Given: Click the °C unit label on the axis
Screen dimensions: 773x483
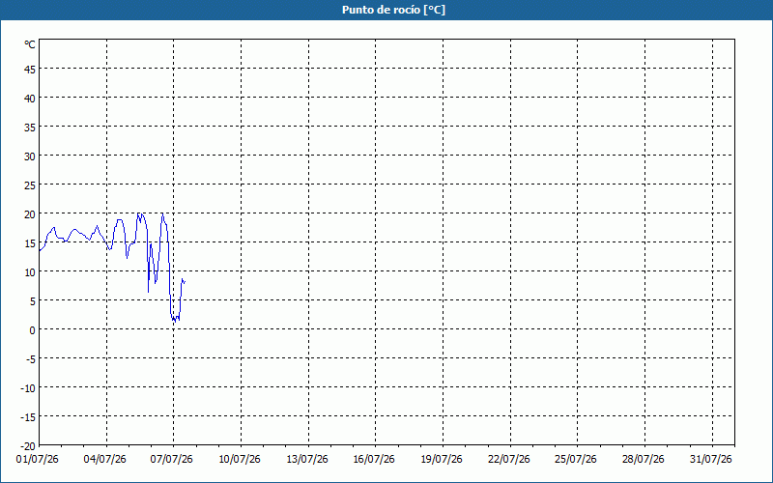Looking at the screenshot, I should (x=30, y=44).
